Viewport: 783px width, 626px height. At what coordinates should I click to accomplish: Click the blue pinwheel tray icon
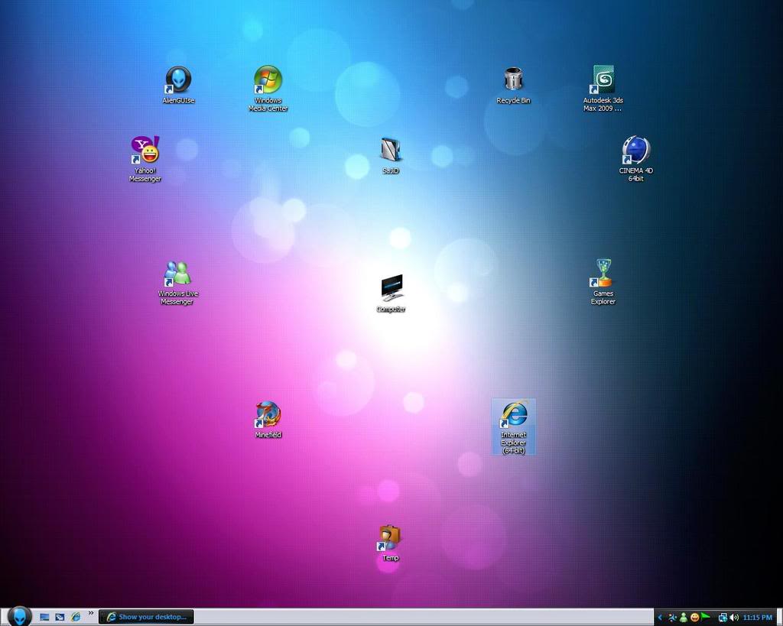point(673,618)
